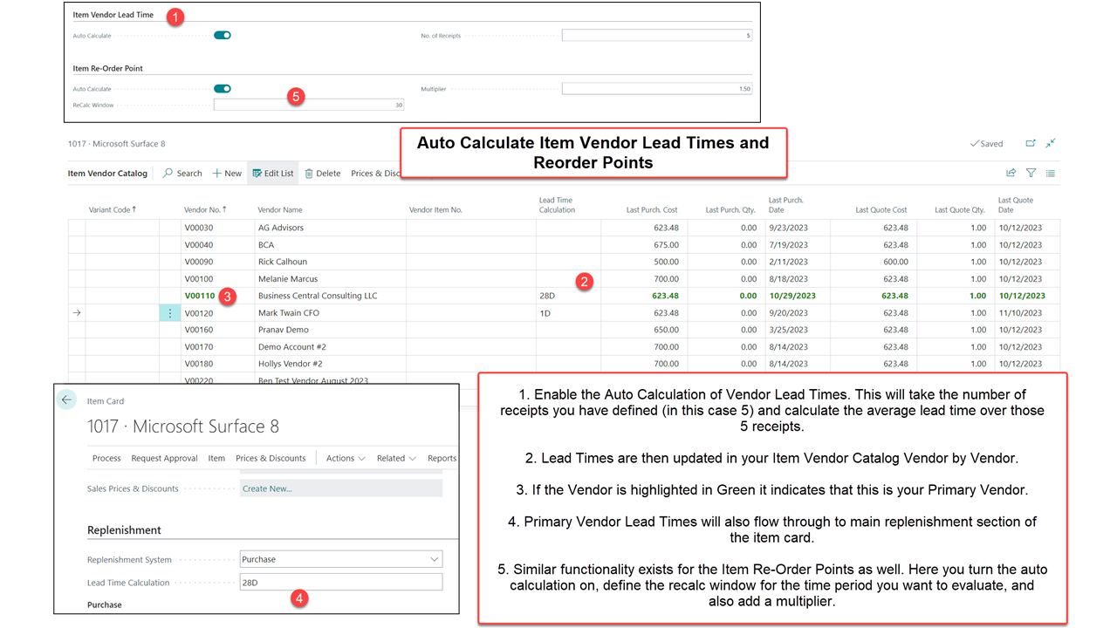Add a new Item Vendor Catalog entry

[x=227, y=174]
